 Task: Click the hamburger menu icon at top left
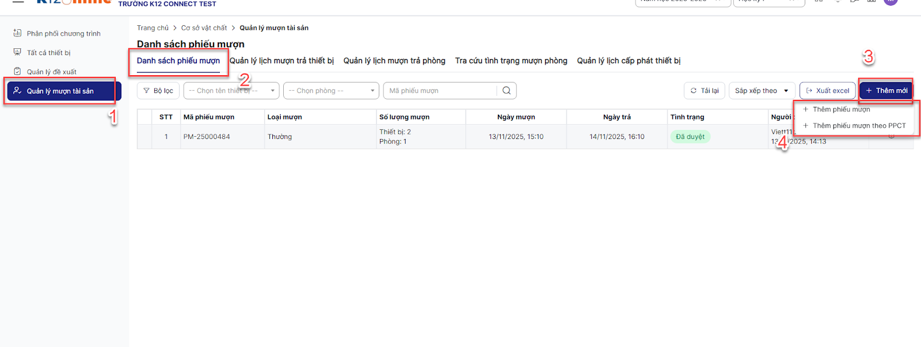pyautogui.click(x=18, y=2)
